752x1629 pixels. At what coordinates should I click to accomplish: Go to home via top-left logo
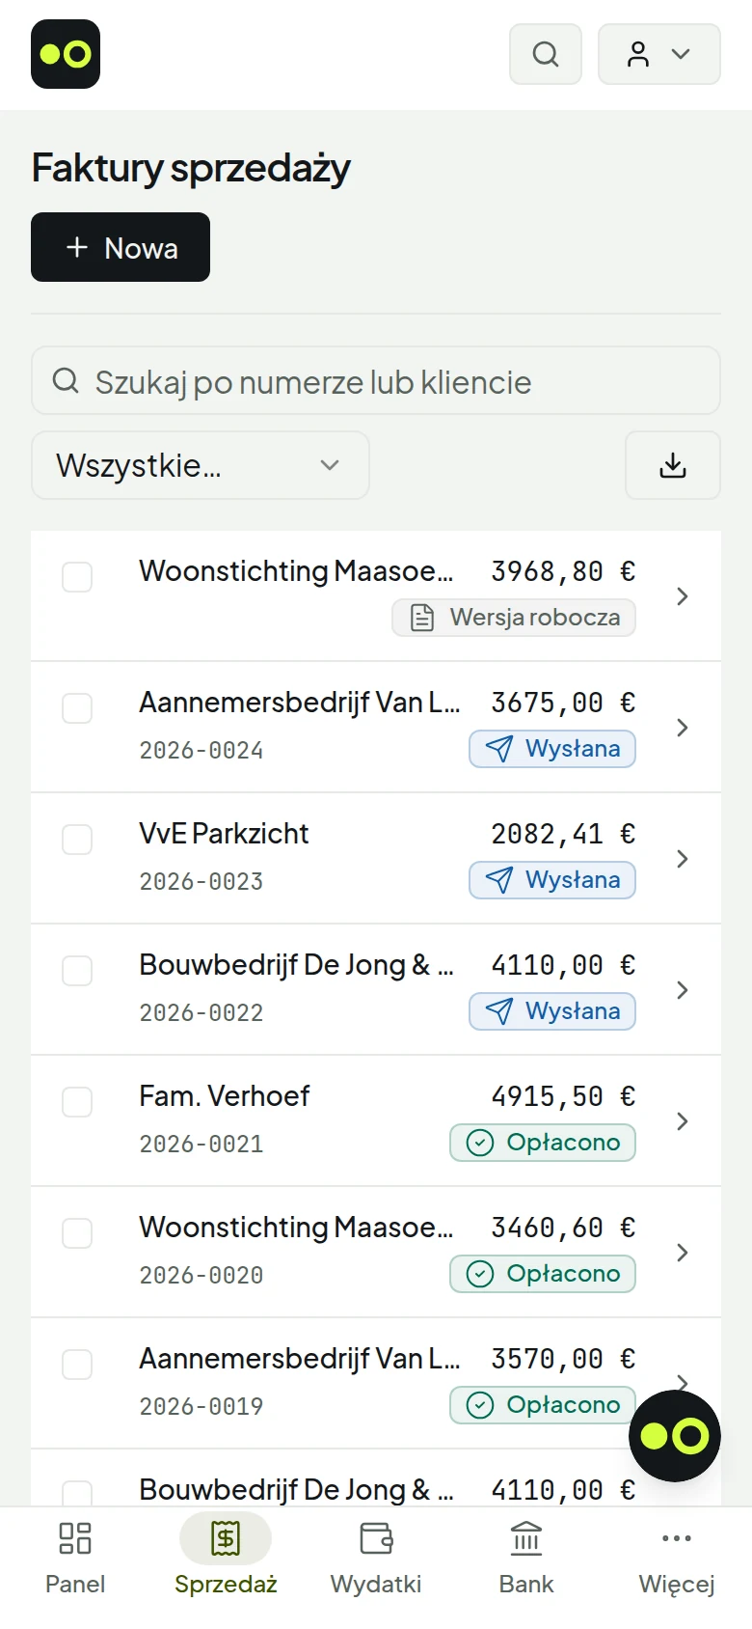pyautogui.click(x=66, y=54)
